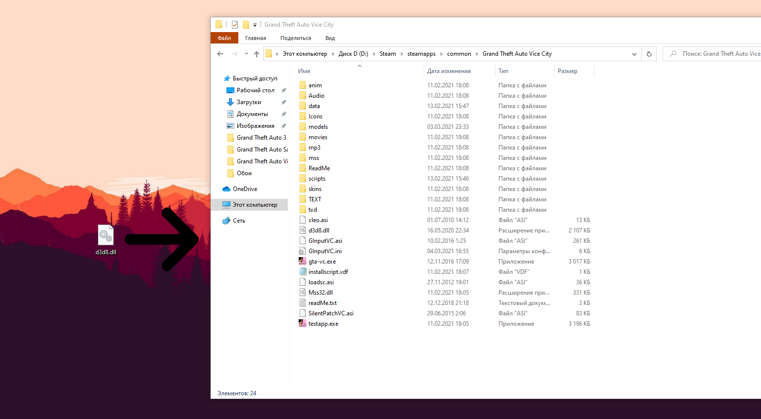Select the mp3 folder row

click(x=445, y=148)
